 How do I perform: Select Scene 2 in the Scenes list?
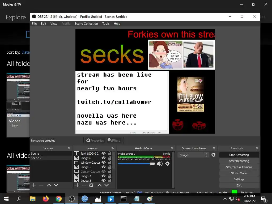pyautogui.click(x=51, y=158)
